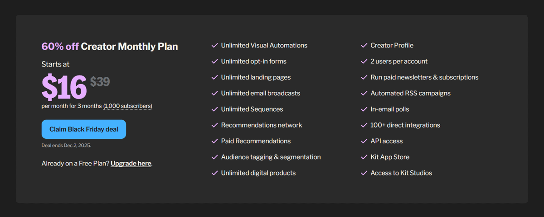Click the Claim Black Friday deal button
The image size is (544, 217).
pyautogui.click(x=83, y=129)
